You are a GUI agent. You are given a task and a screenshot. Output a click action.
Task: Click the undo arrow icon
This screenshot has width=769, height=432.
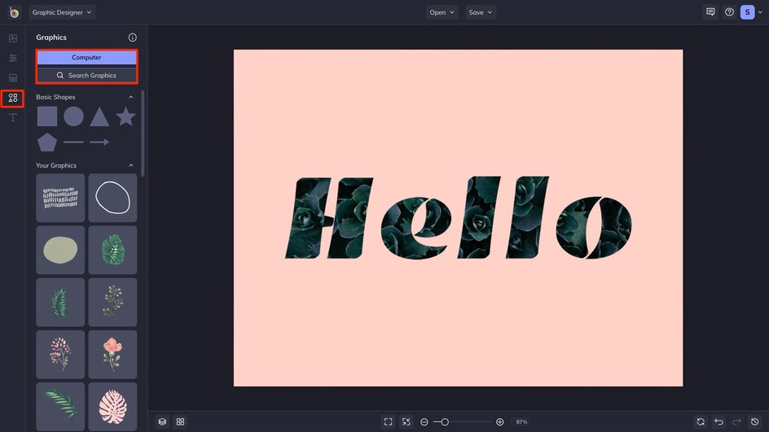pos(718,421)
